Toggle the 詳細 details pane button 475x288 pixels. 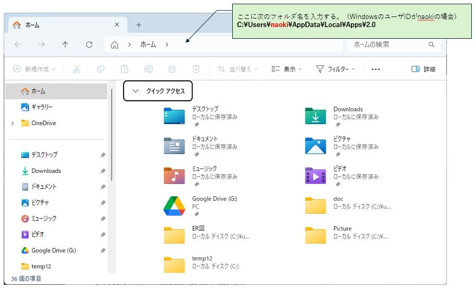[x=423, y=69]
